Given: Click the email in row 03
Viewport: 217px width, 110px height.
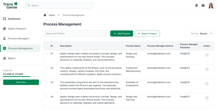Looking at the screenshot, I should pos(159,82).
